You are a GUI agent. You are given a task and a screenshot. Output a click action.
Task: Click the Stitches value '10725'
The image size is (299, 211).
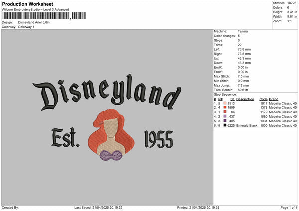292,3
